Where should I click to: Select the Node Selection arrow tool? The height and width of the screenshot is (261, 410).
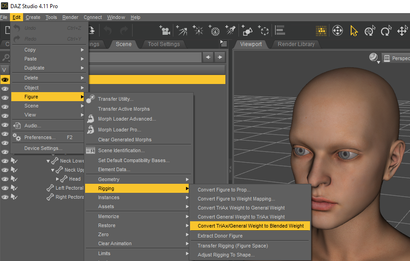point(354,31)
